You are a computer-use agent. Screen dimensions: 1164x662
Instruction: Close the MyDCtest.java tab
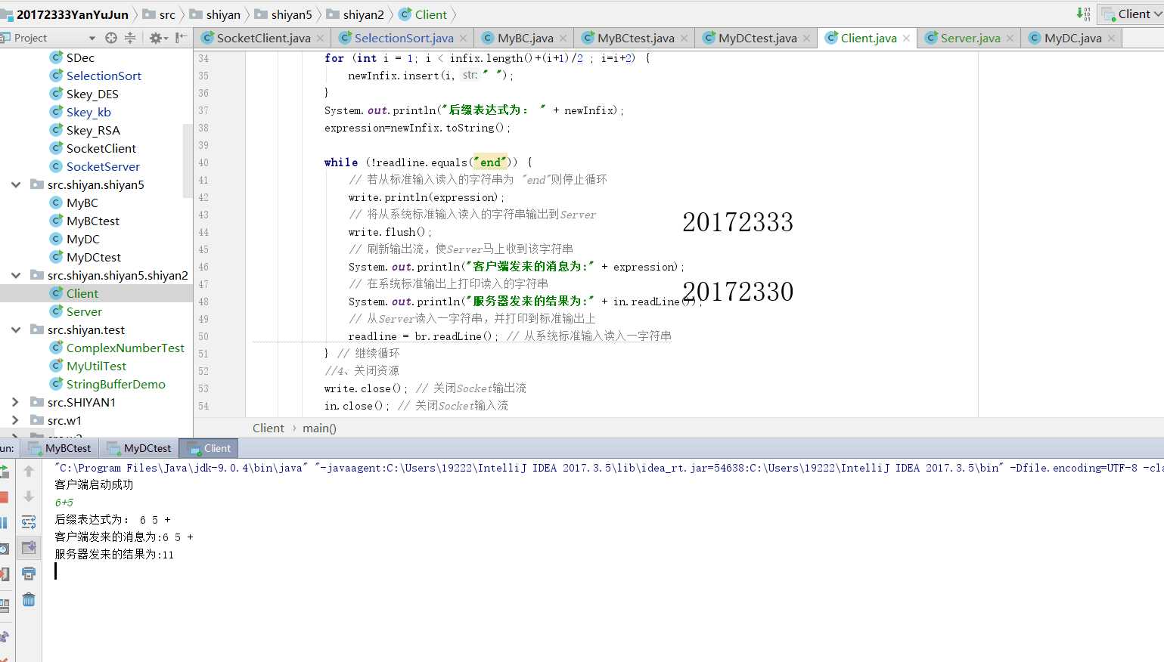(x=807, y=38)
